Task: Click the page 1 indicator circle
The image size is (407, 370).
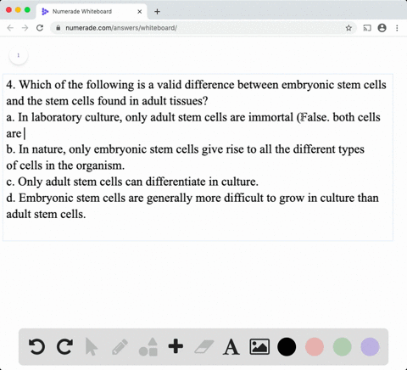Action: coord(19,55)
